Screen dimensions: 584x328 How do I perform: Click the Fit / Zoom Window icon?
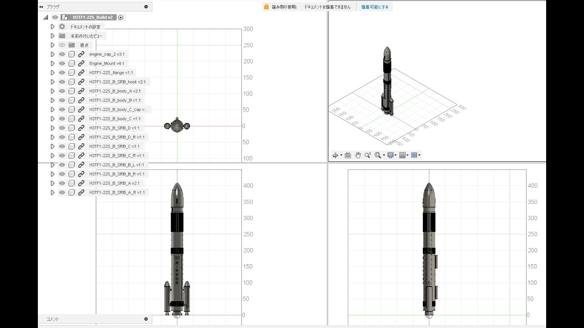(x=378, y=155)
